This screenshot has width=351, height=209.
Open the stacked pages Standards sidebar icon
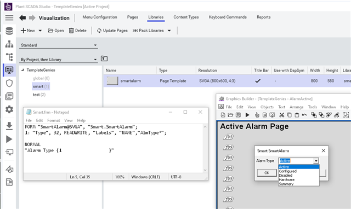point(9,96)
